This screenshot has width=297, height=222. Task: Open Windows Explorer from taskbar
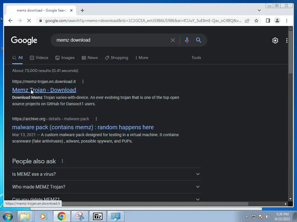25,216
